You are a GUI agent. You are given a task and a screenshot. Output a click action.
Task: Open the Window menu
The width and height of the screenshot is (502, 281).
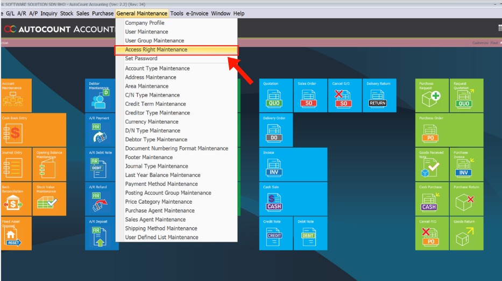[x=221, y=13]
